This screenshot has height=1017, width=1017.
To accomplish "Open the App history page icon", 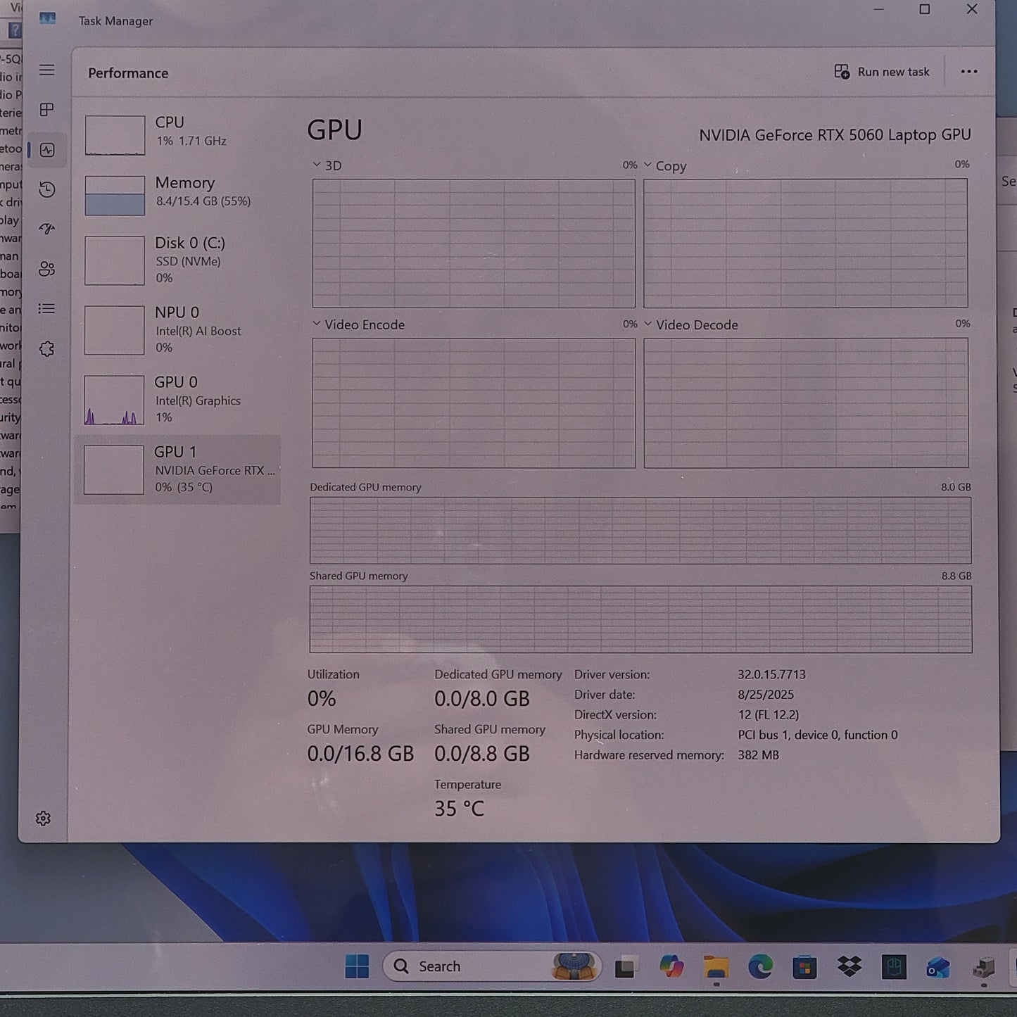I will [x=46, y=189].
